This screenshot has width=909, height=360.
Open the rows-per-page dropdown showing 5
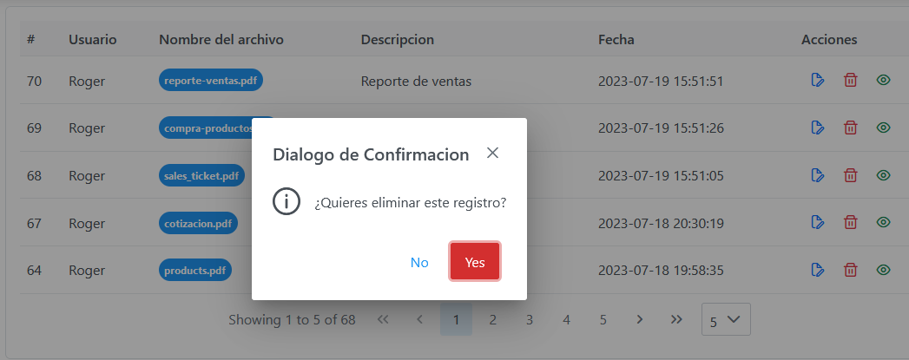pos(726,319)
